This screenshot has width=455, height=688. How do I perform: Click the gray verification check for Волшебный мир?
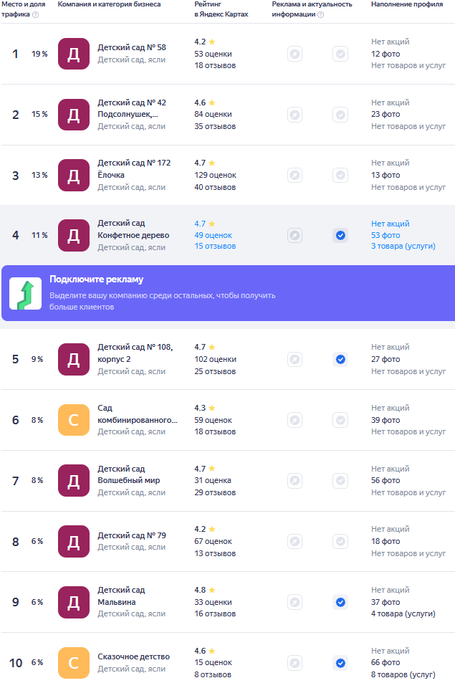pos(340,480)
